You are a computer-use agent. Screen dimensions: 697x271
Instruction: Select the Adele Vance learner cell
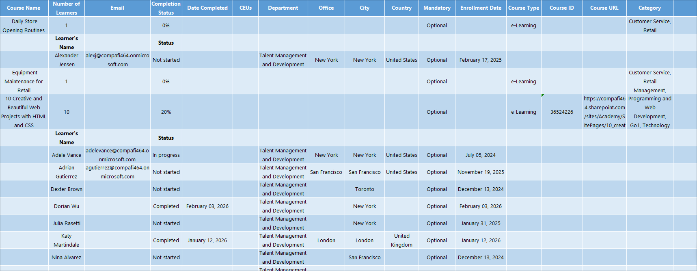coord(67,155)
